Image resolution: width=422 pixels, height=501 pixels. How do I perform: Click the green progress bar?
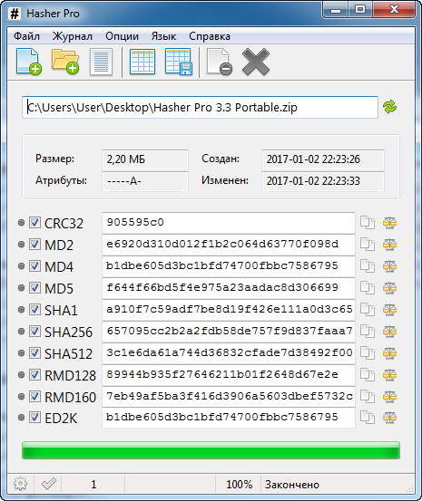point(211,450)
